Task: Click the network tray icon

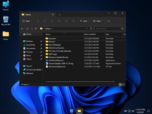Action: (x=129, y=111)
